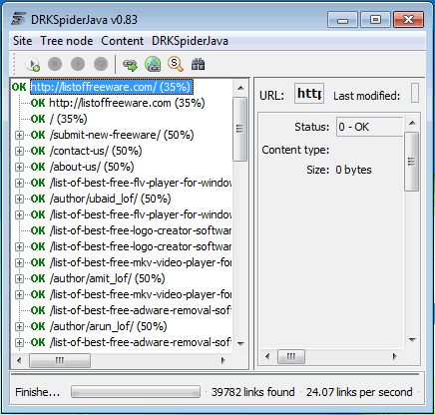This screenshot has height=415, width=435.
Task: Open the Site menu
Action: tap(23, 41)
